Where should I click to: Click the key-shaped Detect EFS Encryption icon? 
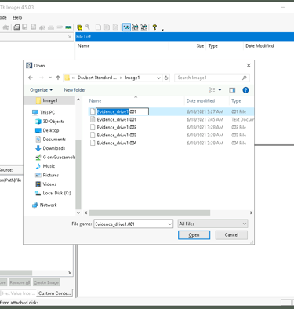[88, 27]
